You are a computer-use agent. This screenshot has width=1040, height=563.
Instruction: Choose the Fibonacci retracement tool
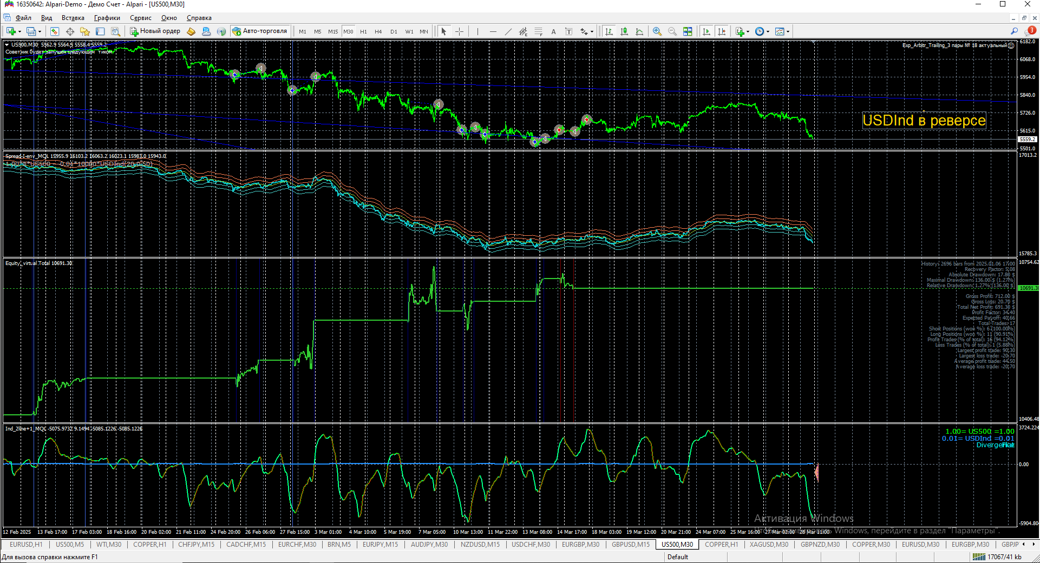pyautogui.click(x=538, y=31)
